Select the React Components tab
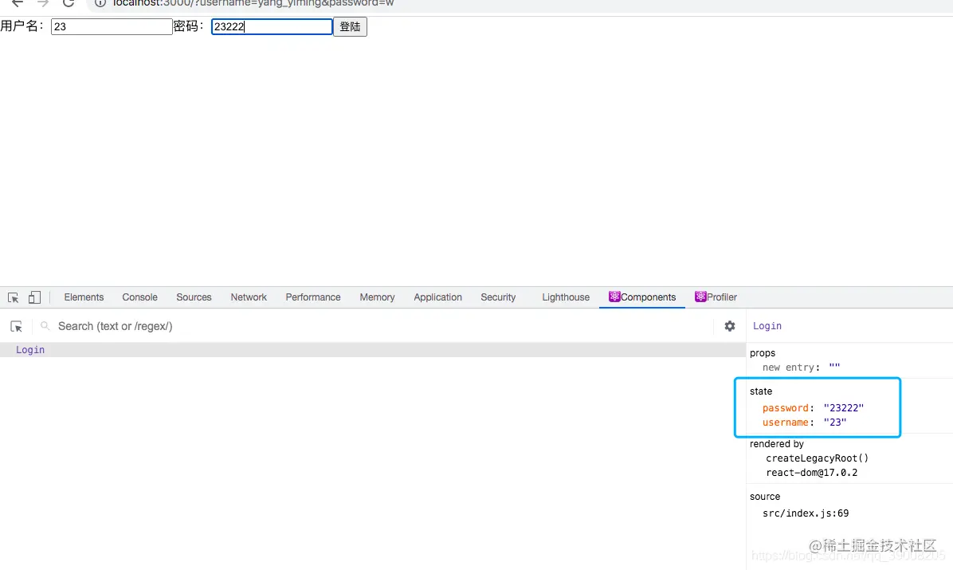Image resolution: width=953 pixels, height=570 pixels. point(642,297)
